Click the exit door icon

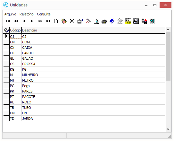(x=152, y=21)
